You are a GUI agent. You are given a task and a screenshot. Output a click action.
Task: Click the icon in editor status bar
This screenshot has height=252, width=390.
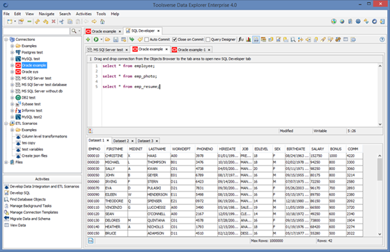[x=91, y=131]
